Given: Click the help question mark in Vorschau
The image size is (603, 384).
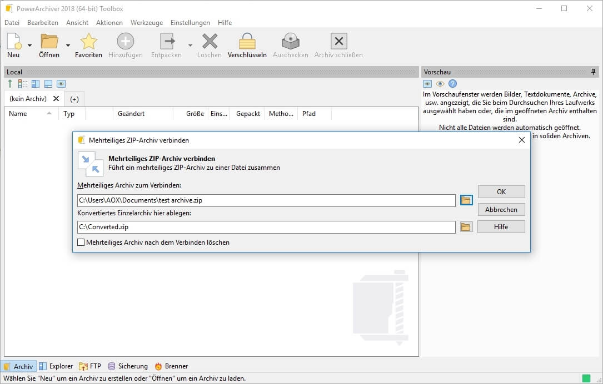Looking at the screenshot, I should point(452,84).
